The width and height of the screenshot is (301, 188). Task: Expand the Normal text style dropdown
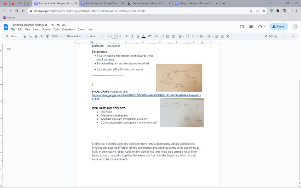click(x=76, y=36)
